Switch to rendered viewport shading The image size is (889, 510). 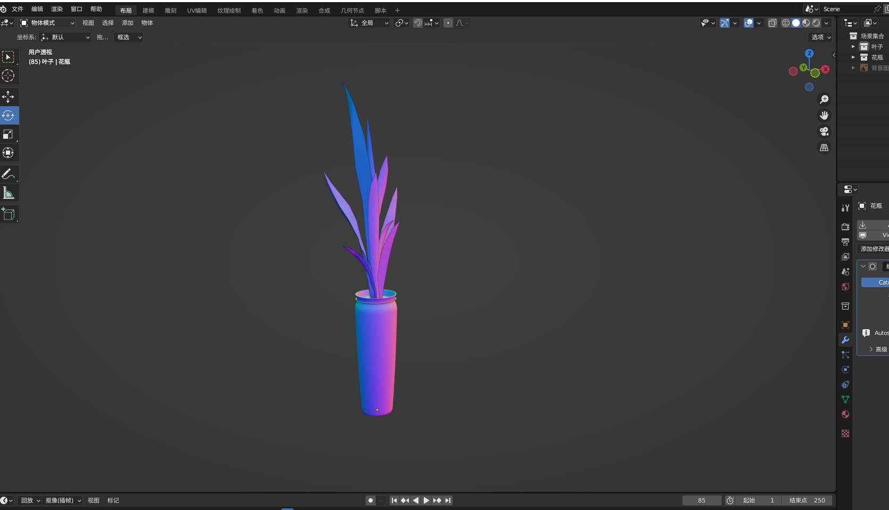(x=816, y=23)
